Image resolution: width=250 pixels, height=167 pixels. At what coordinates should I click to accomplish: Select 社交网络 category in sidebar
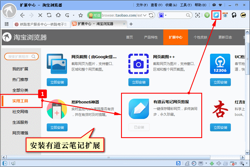pyautogui.click(x=20, y=112)
